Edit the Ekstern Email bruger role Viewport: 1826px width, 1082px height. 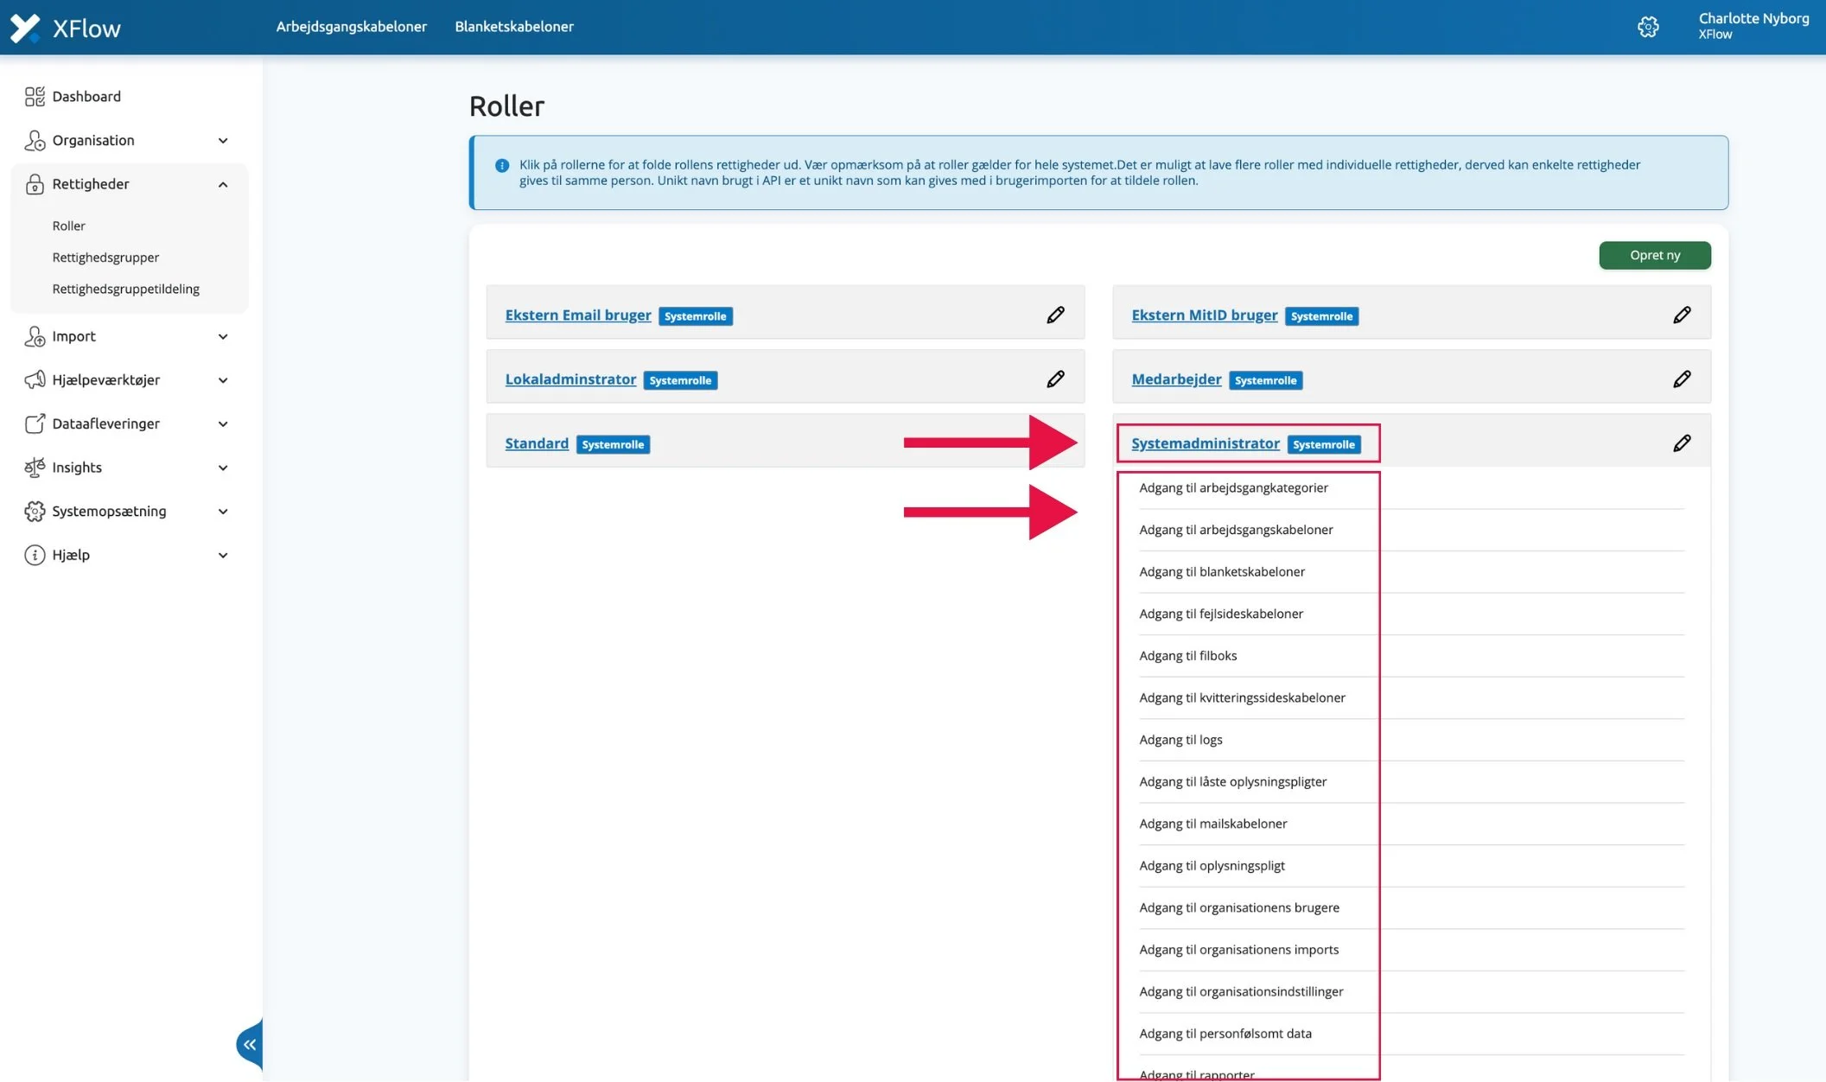1055,315
